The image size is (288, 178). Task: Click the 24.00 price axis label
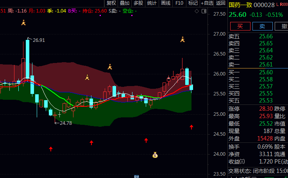(219, 154)
